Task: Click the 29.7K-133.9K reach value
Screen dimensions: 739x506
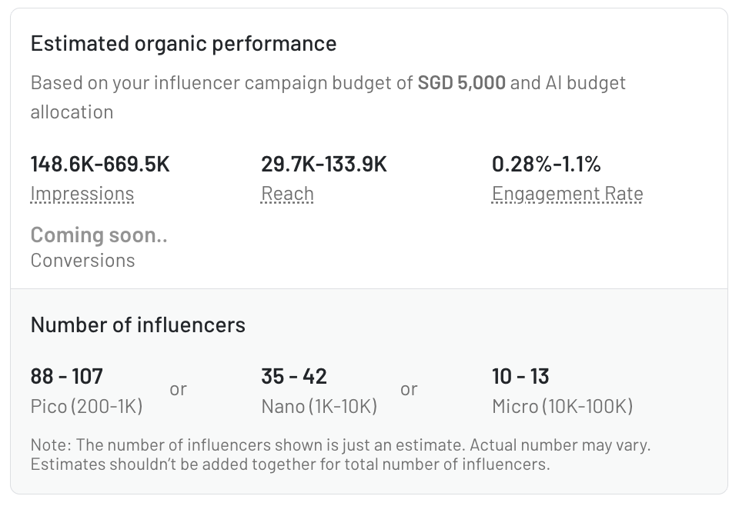Action: coord(324,164)
